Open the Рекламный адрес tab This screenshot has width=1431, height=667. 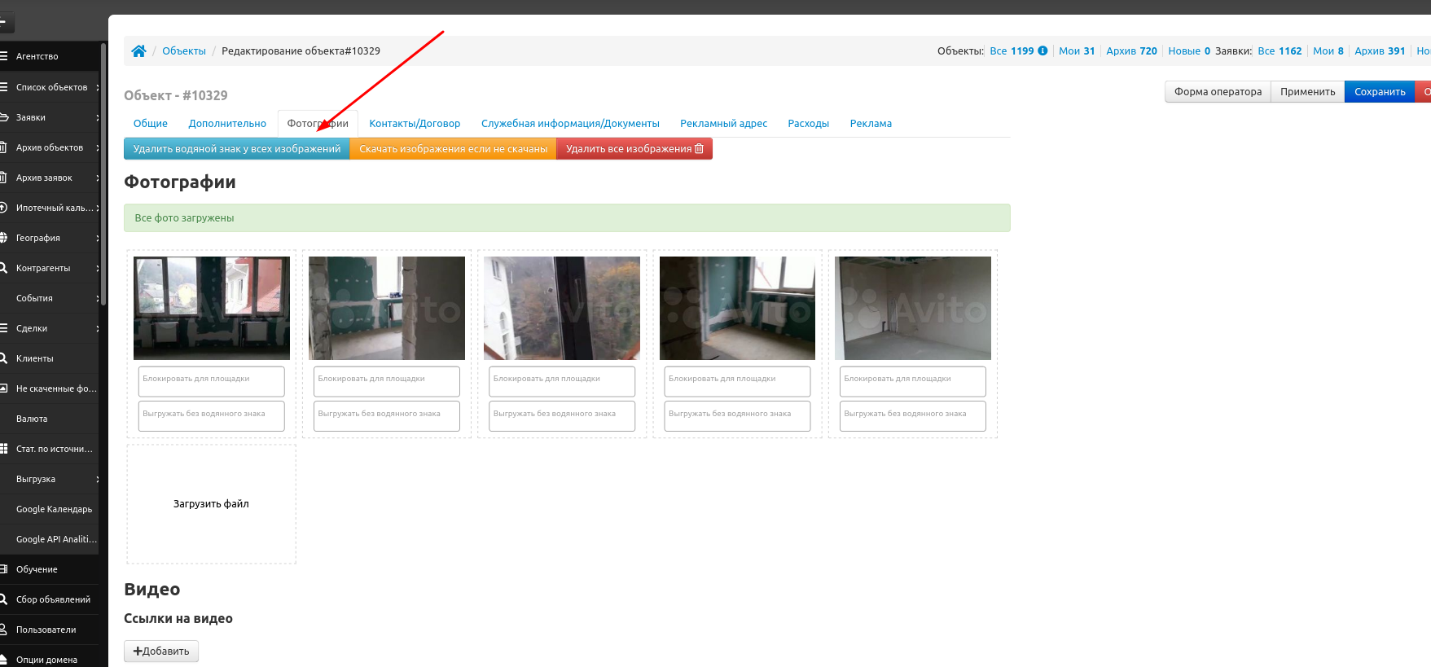pyautogui.click(x=723, y=124)
